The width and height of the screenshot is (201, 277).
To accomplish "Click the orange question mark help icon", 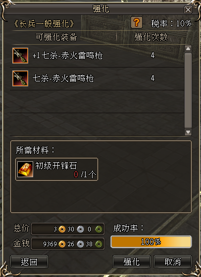I will point(137,22).
